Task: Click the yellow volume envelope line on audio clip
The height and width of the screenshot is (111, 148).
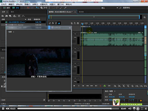Action: pos(112,38)
